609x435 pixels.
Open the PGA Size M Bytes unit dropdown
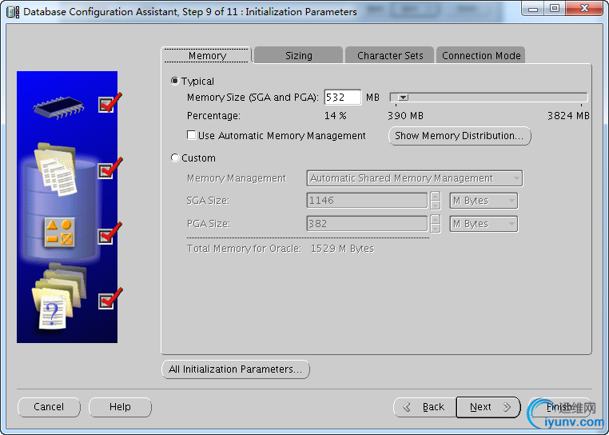pyautogui.click(x=484, y=224)
